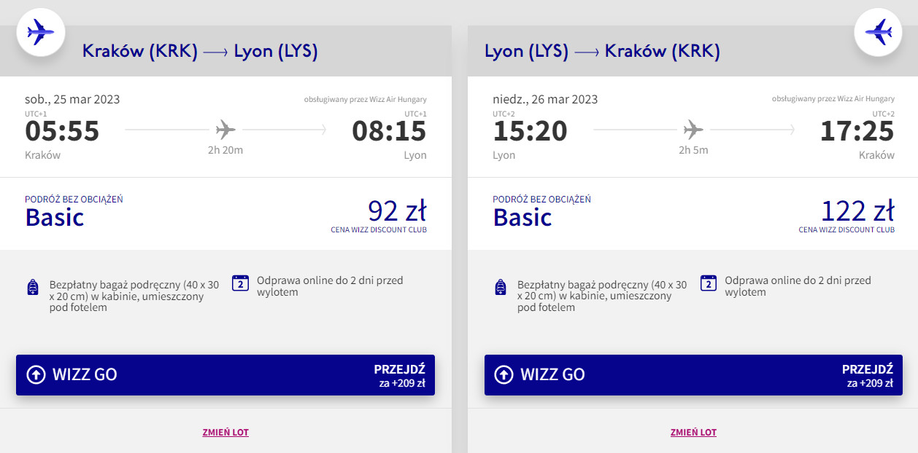Click the 17:25 arrival time in Kraków
Screen dimensions: 918x453
pyautogui.click(x=857, y=131)
